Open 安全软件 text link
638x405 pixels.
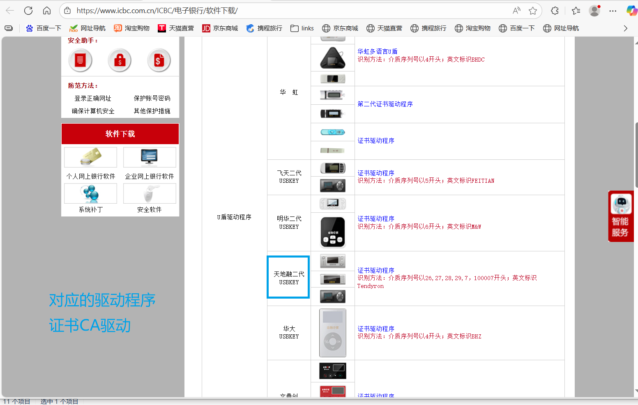[150, 210]
